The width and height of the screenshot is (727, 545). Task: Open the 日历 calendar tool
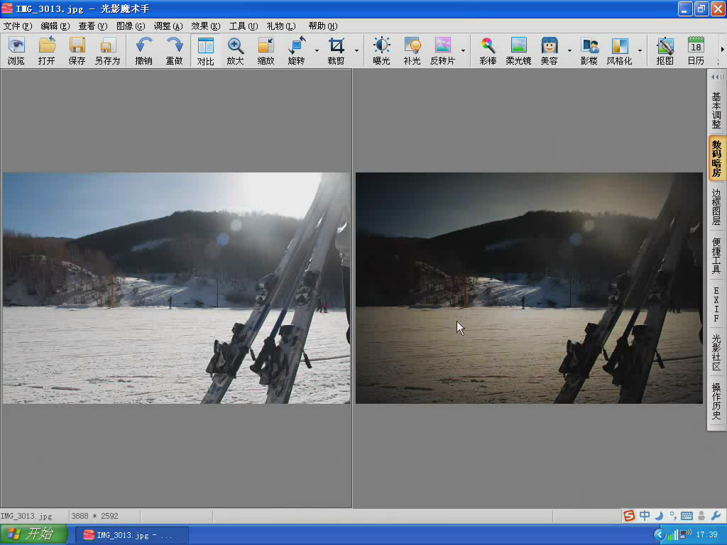tap(696, 50)
